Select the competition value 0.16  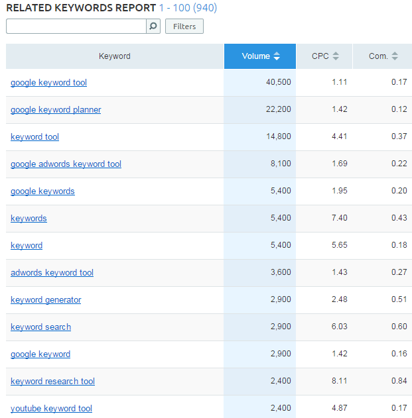pyautogui.click(x=399, y=354)
